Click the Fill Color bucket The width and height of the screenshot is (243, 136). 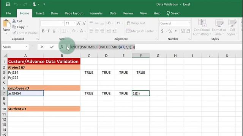(74, 31)
